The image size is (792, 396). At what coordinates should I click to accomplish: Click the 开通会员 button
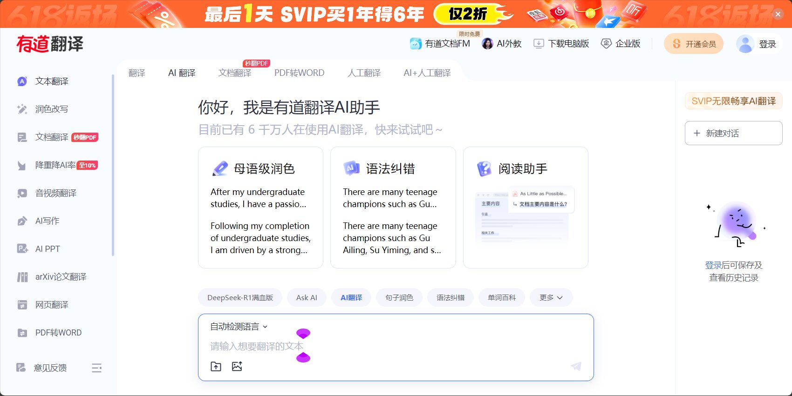coord(694,44)
